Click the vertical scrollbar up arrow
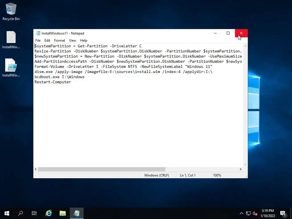Screen dimensions: 292x219 (246, 46)
